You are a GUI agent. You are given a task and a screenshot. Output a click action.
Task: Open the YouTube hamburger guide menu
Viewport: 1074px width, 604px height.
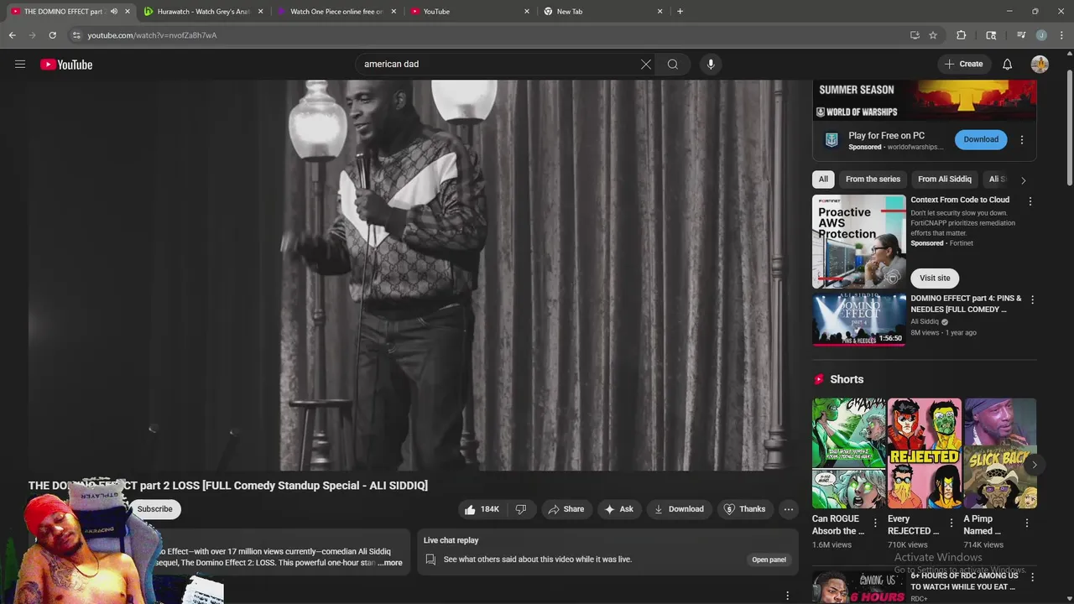(x=20, y=64)
